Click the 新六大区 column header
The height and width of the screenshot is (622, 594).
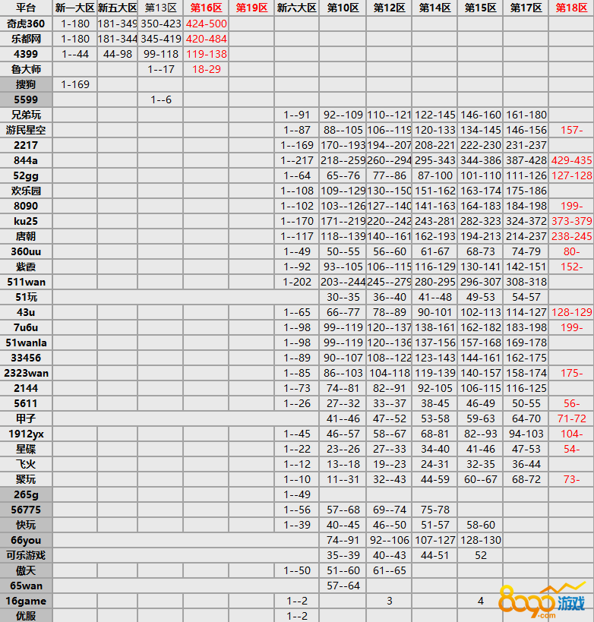[297, 8]
